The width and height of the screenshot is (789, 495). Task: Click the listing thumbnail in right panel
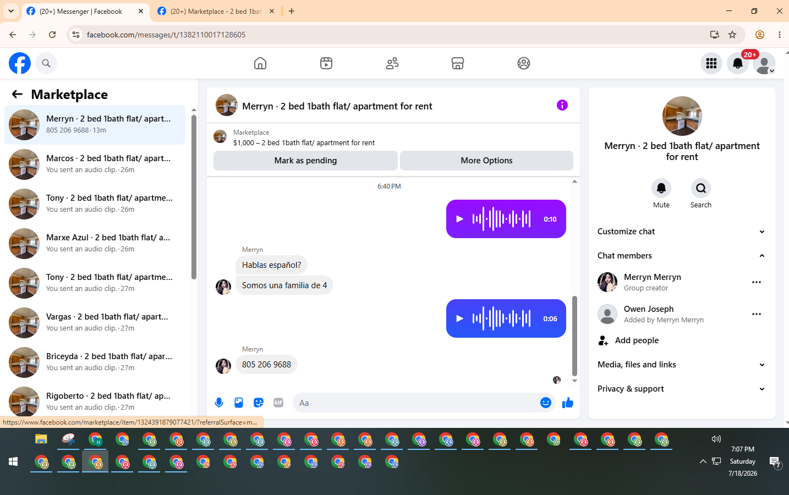(682, 116)
